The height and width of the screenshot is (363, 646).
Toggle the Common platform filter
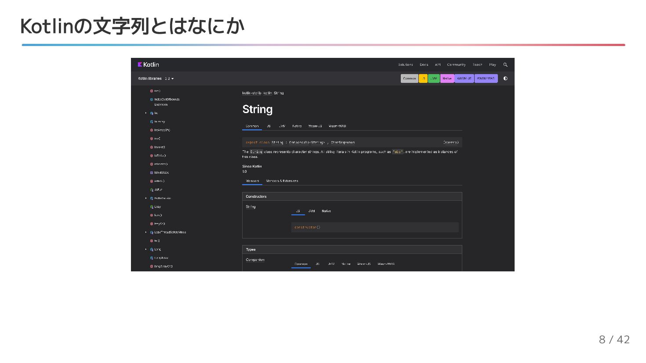pyautogui.click(x=410, y=78)
